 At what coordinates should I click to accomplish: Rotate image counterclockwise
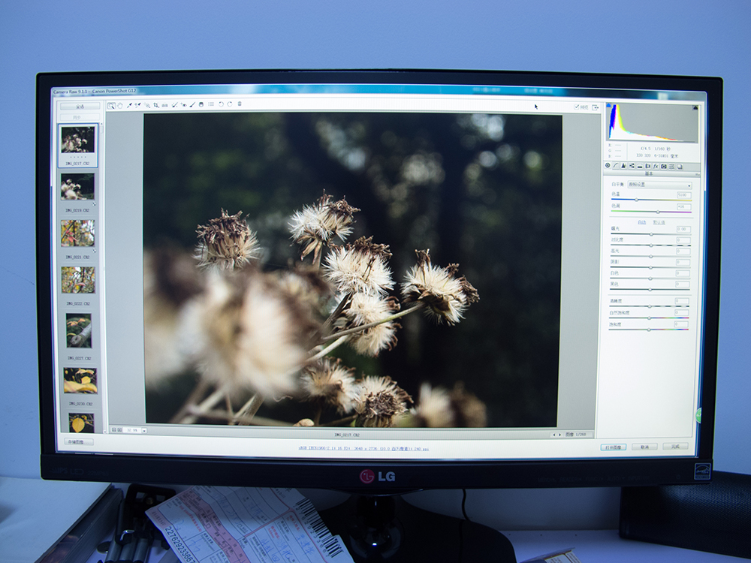[x=221, y=104]
